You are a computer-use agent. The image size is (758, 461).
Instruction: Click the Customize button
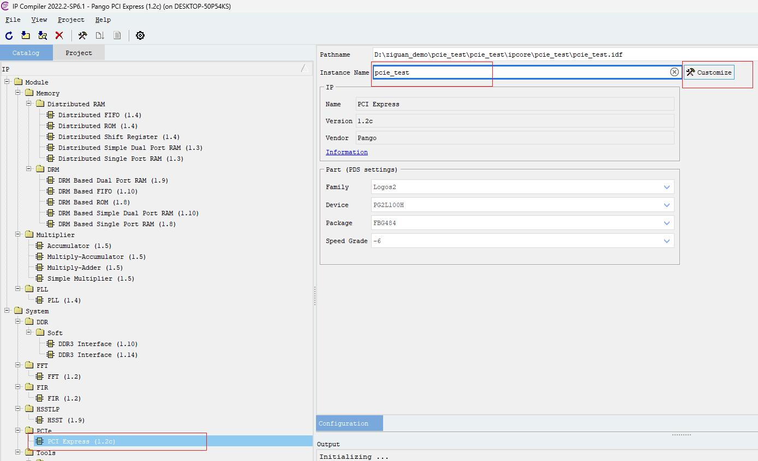pos(709,72)
